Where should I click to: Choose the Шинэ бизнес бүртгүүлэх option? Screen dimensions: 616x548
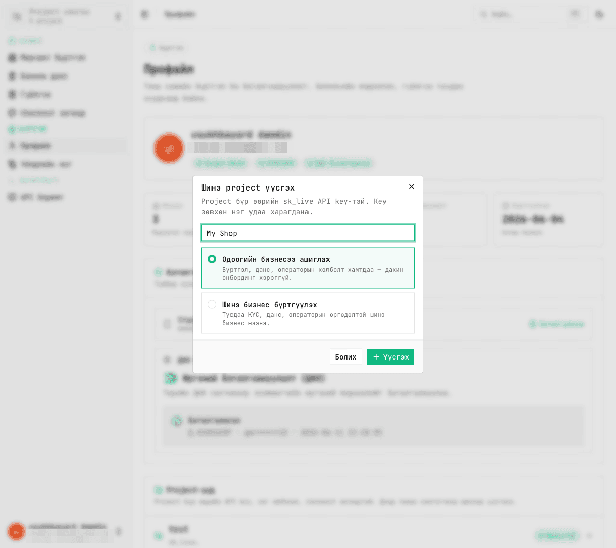pyautogui.click(x=308, y=313)
